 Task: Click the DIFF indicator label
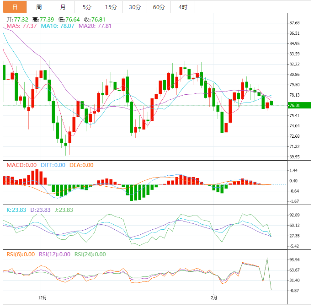(53, 165)
